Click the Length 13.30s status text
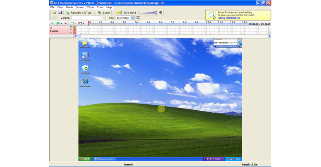 (250, 164)
